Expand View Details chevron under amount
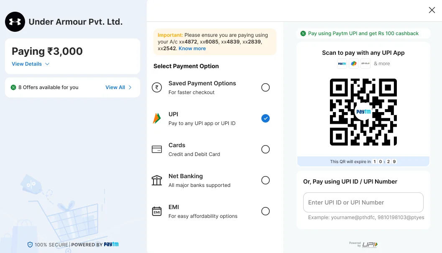The width and height of the screenshot is (442, 253). tap(47, 64)
